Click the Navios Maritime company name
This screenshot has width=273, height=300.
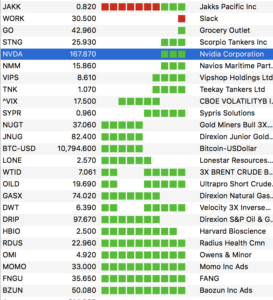236,66
